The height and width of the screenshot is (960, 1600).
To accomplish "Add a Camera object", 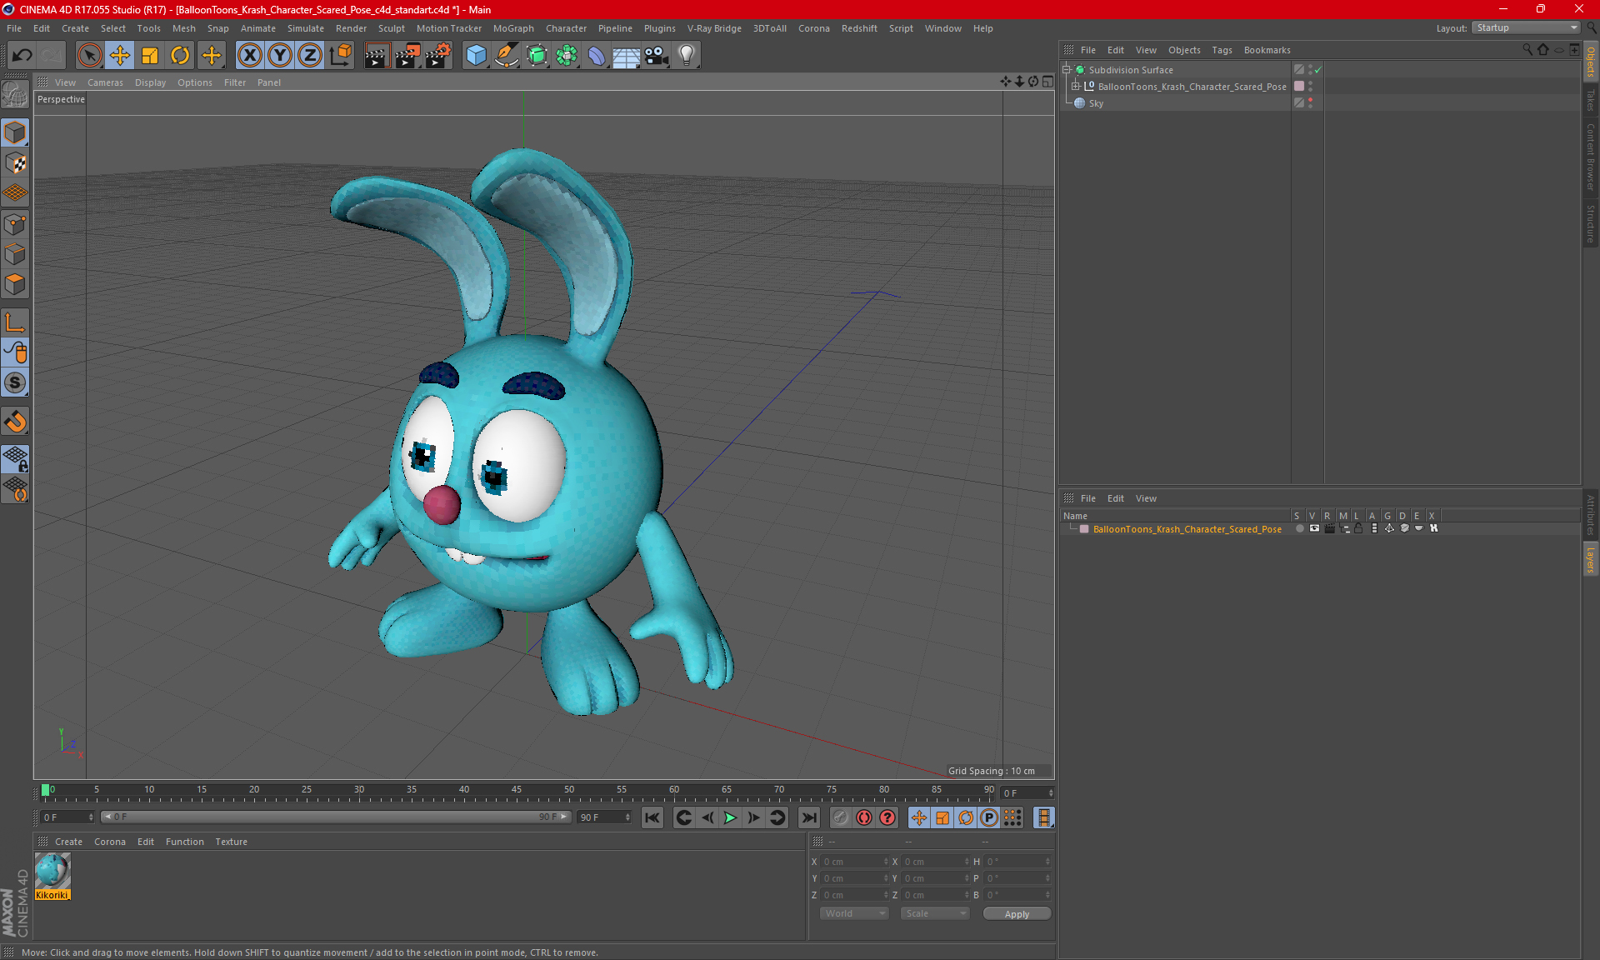I will click(x=657, y=56).
